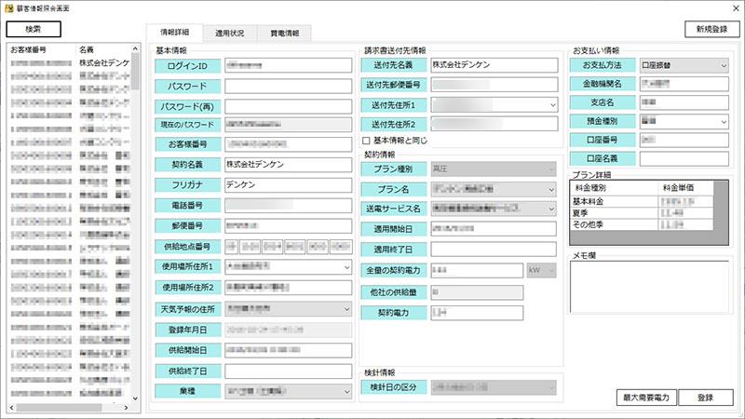Select the 夏季 row in plan details
This screenshot has height=419, width=745.
coord(642,213)
